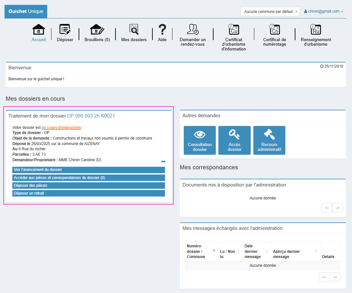Open Demander un rendez-vous icon

tap(192, 29)
